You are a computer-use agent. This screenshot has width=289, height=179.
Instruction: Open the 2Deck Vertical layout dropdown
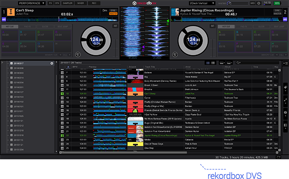(x=202, y=3)
